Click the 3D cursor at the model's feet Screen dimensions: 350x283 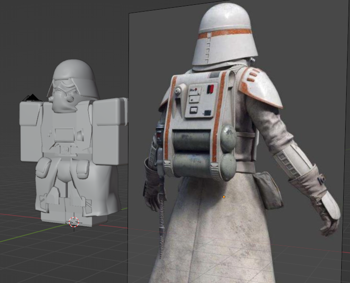tap(74, 222)
